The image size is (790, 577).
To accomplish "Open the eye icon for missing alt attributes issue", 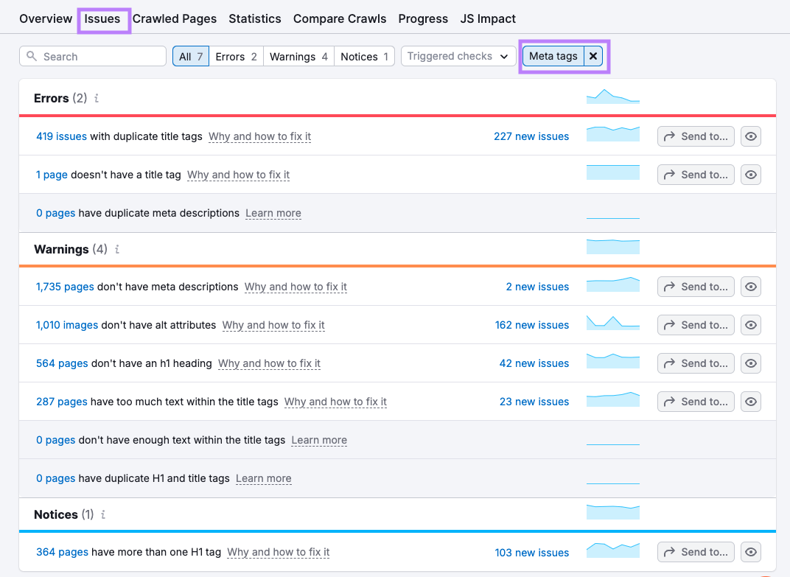I will tap(750, 325).
